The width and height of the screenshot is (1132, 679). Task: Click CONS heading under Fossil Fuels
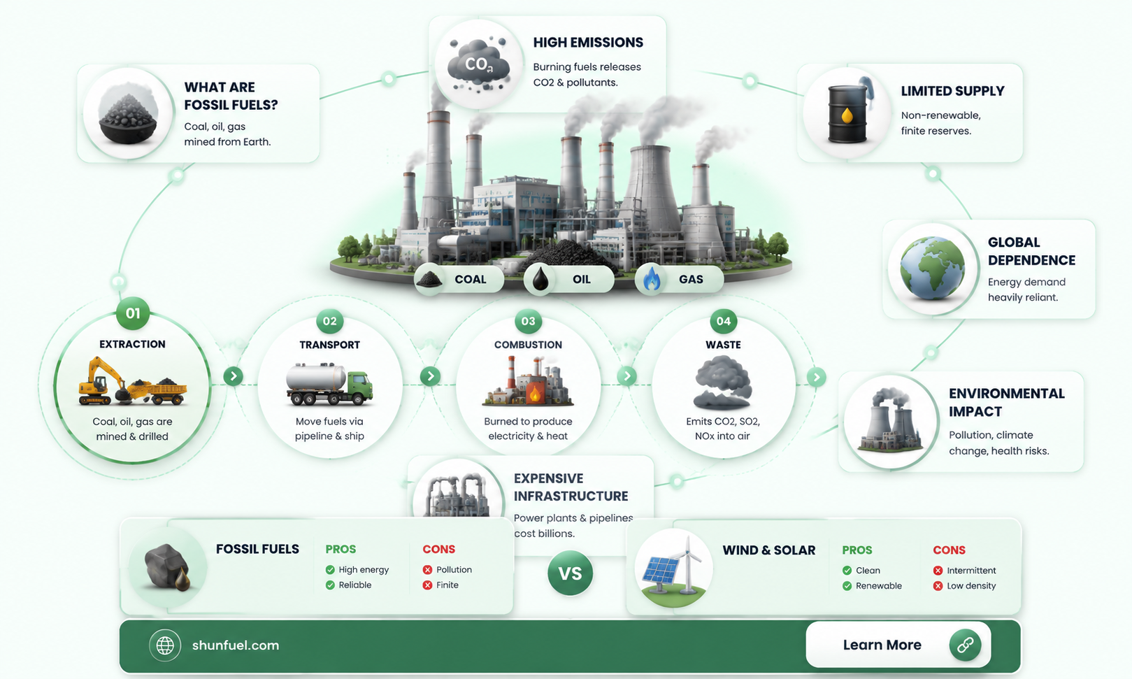(438, 550)
